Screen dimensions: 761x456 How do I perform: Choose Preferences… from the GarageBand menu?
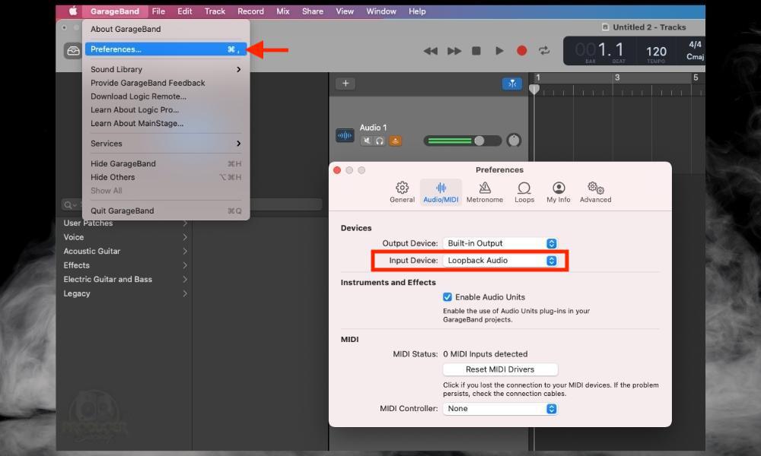click(x=165, y=49)
